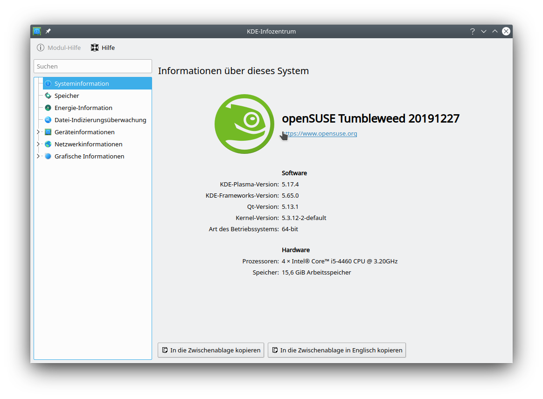Click the Modul-Hilfe info icon
The width and height of the screenshot is (543, 399).
[41, 48]
